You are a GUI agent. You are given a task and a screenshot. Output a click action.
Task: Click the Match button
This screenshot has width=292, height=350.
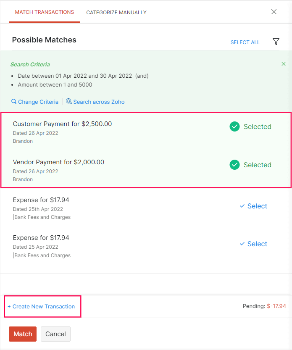pyautogui.click(x=22, y=334)
